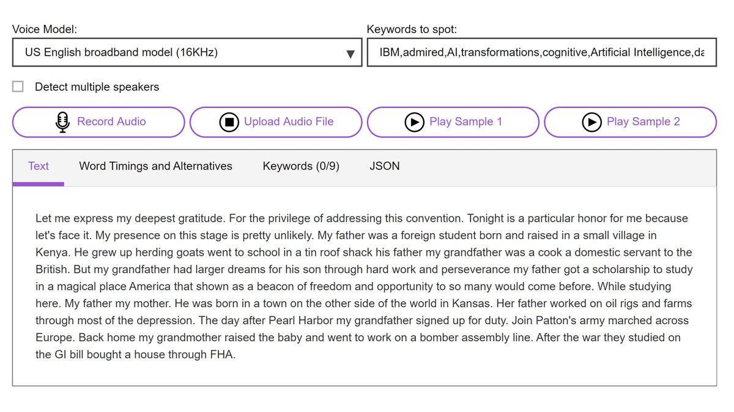Open the Keywords (0/9) tab
The width and height of the screenshot is (734, 412).
300,166
